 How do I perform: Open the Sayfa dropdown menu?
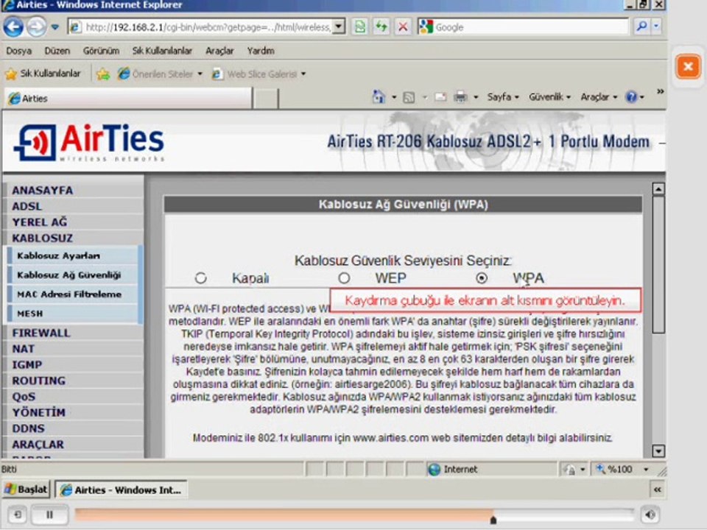point(503,97)
